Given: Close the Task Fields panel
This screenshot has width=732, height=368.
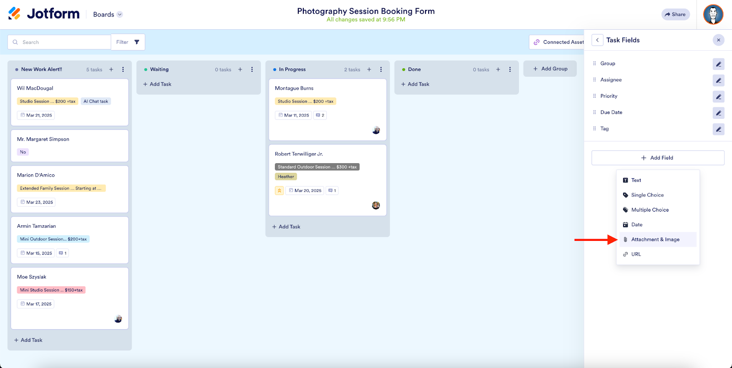Looking at the screenshot, I should click(x=718, y=40).
